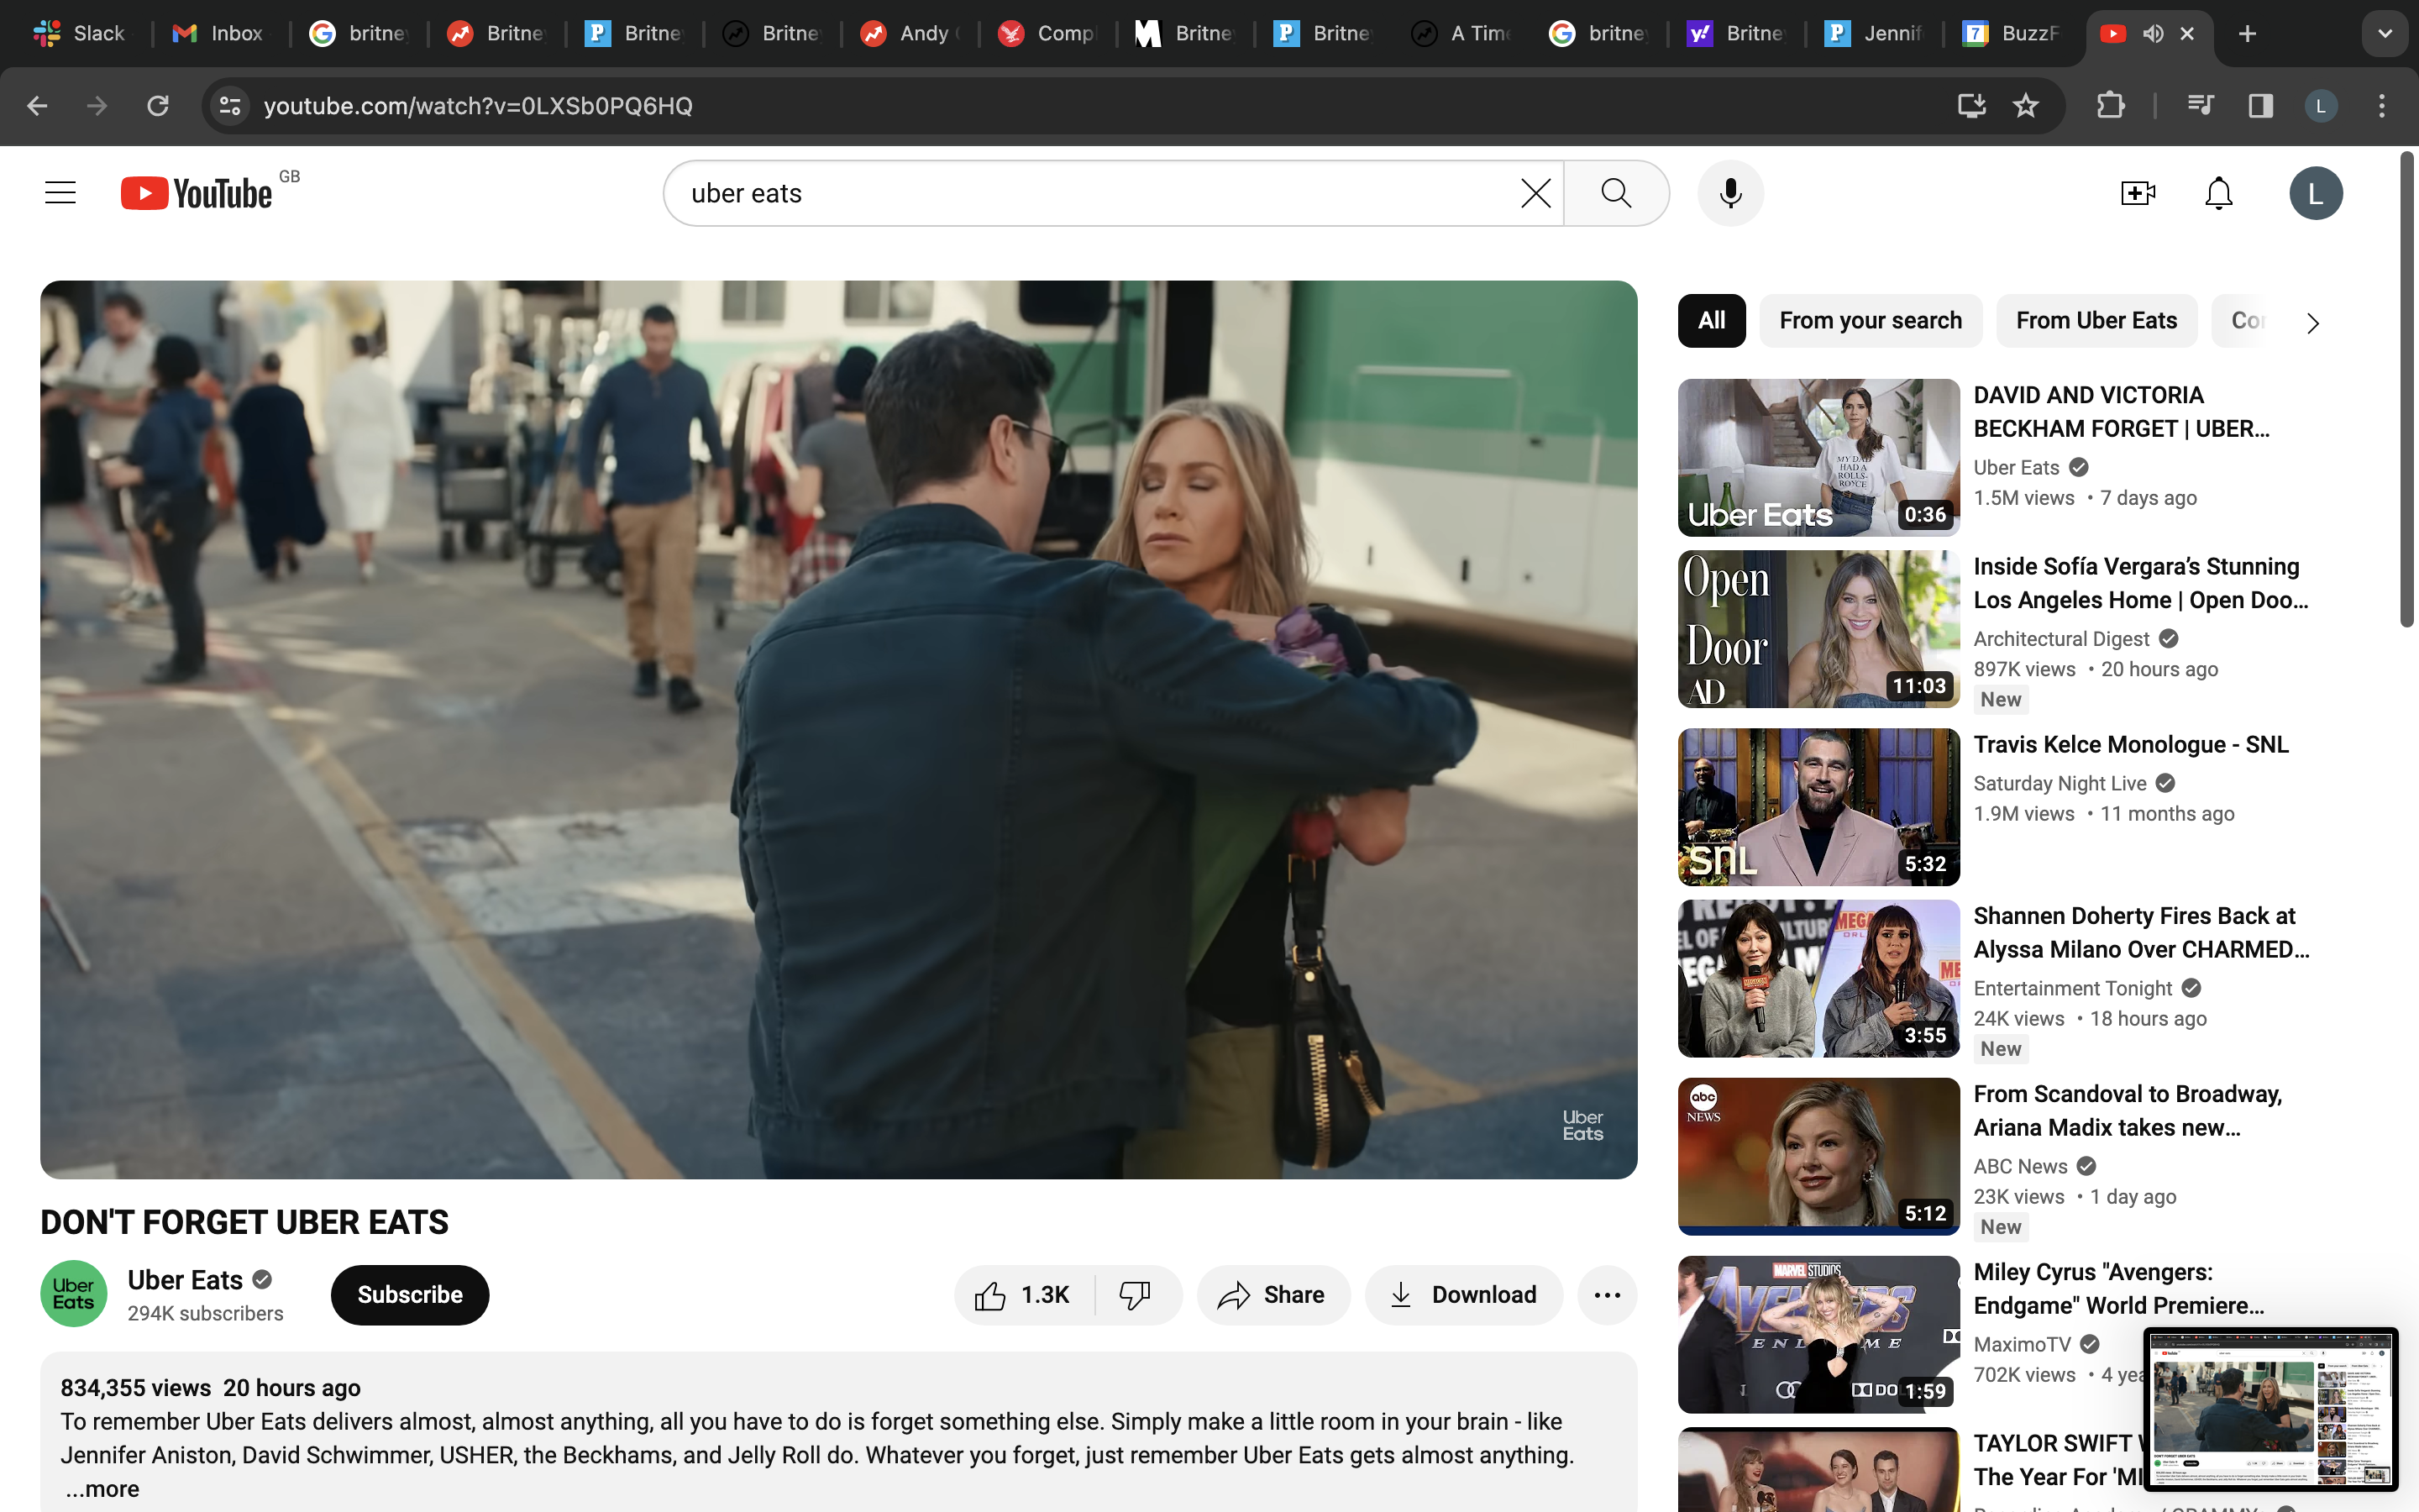Open the notifications bell
This screenshot has height=1512, width=2419.
click(x=2218, y=193)
